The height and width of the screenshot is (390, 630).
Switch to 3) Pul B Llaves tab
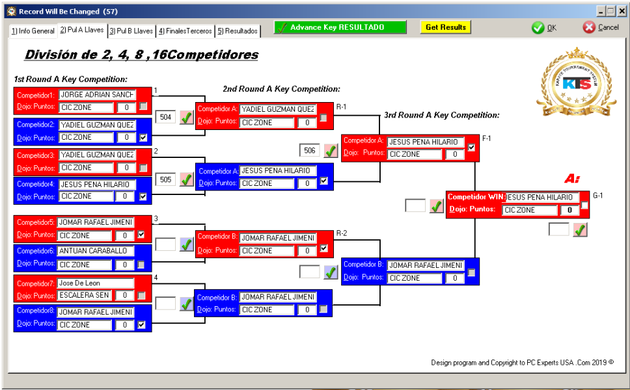131,31
